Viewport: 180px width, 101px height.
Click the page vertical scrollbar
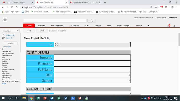[x=179, y=40]
